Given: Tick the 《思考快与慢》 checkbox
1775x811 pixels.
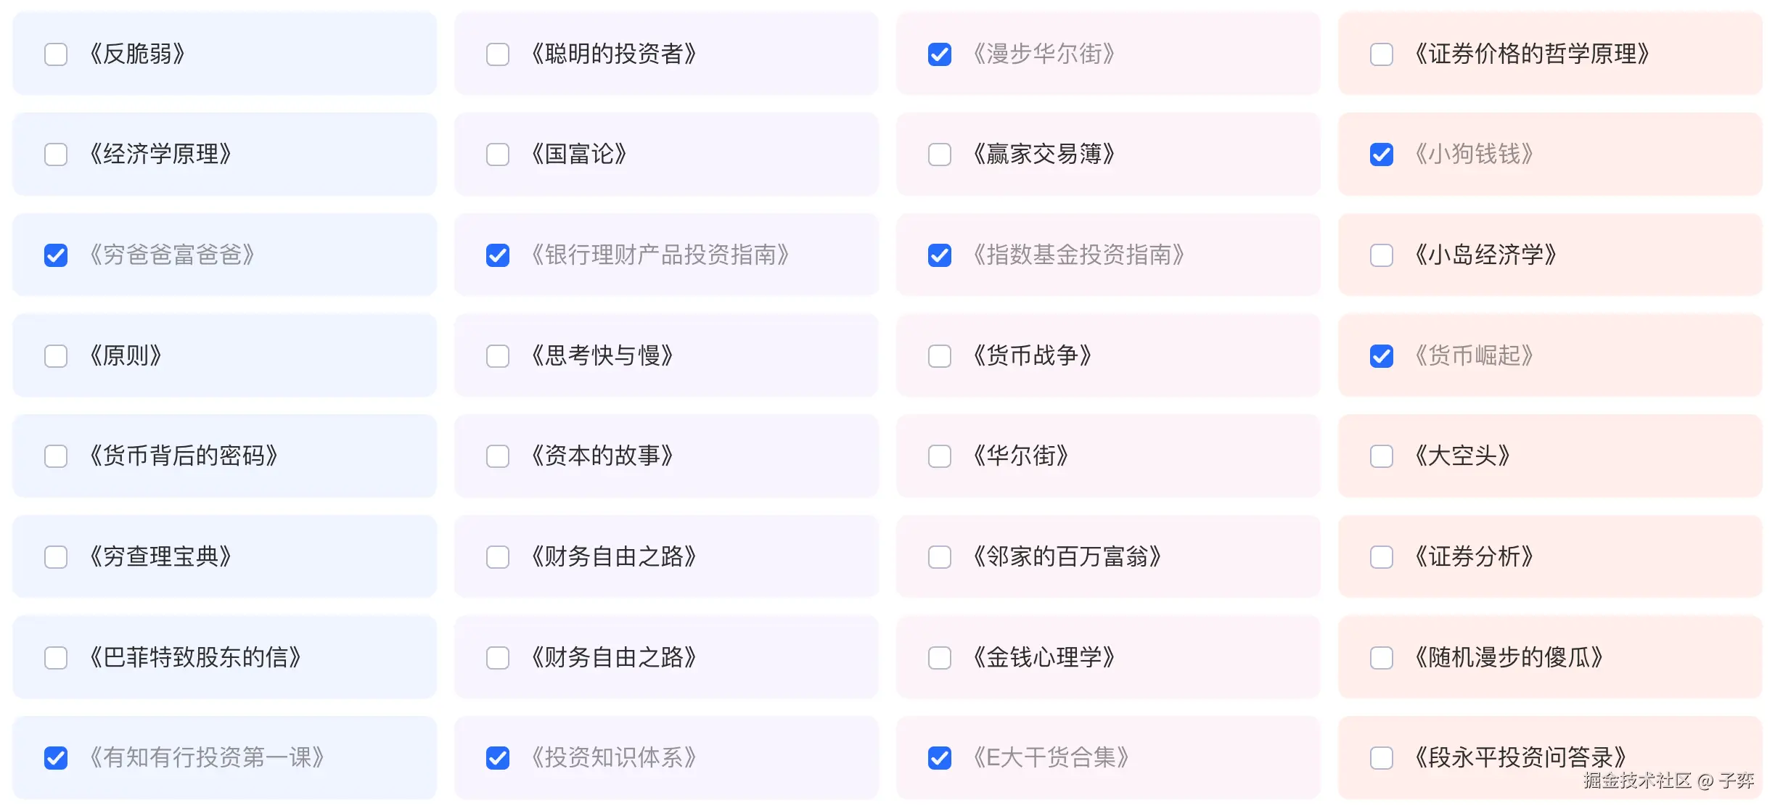Looking at the screenshot, I should [498, 356].
